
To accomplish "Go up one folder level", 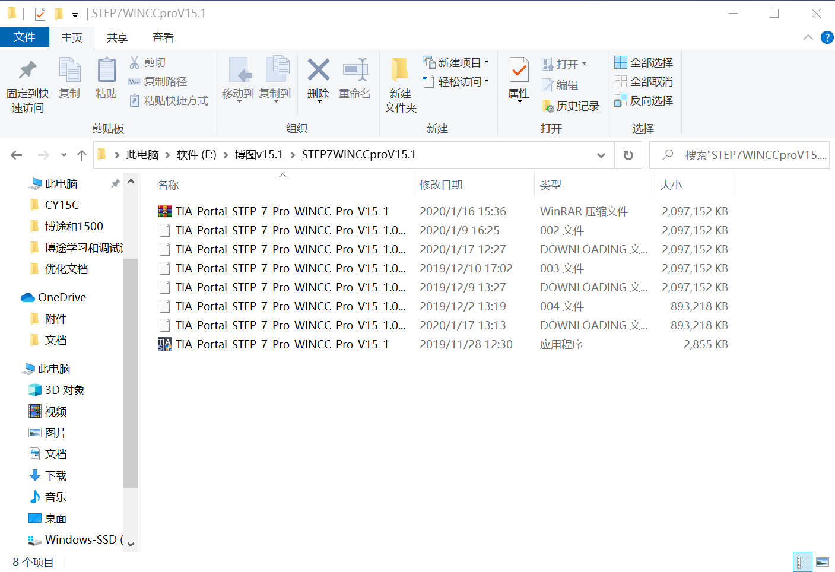I will 82,155.
